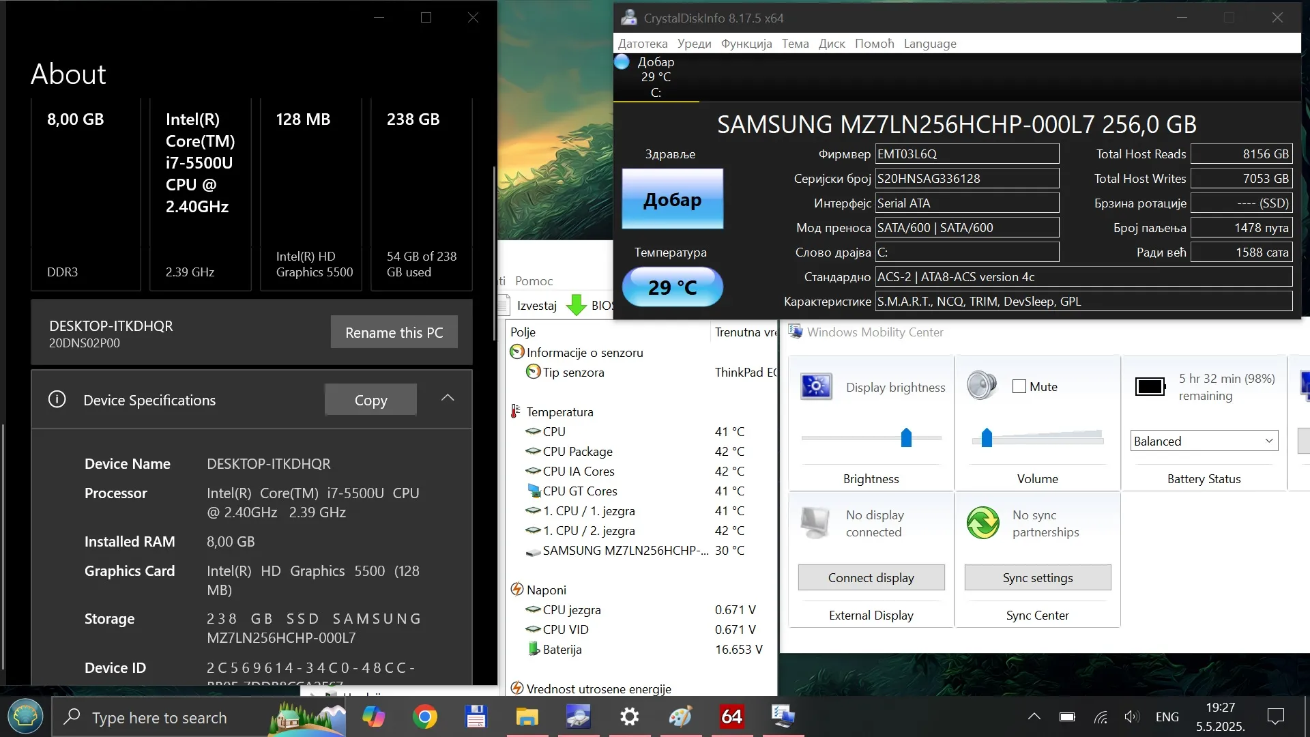
Task: Click the green Sync Center icon
Action: pos(983,523)
